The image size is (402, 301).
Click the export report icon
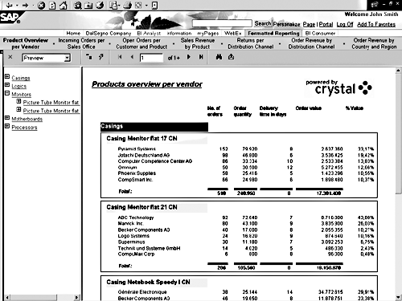(x=231, y=57)
